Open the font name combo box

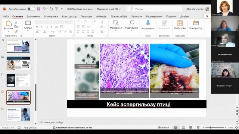49,22
